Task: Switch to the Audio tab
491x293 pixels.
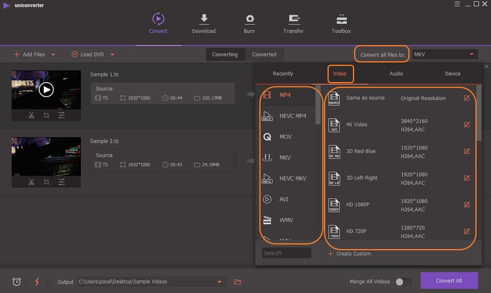Action: 396,73
